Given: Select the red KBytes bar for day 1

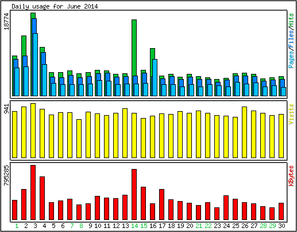Looking at the screenshot, I should pos(14,210).
